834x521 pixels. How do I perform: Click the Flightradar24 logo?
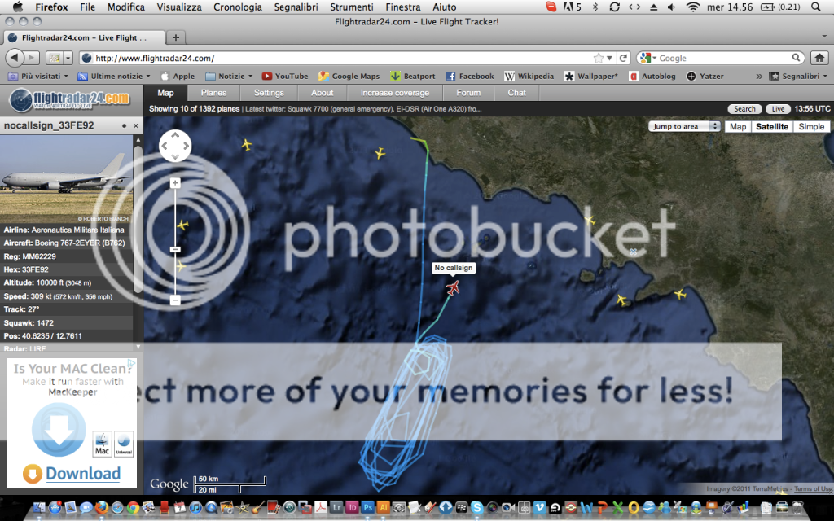point(71,101)
